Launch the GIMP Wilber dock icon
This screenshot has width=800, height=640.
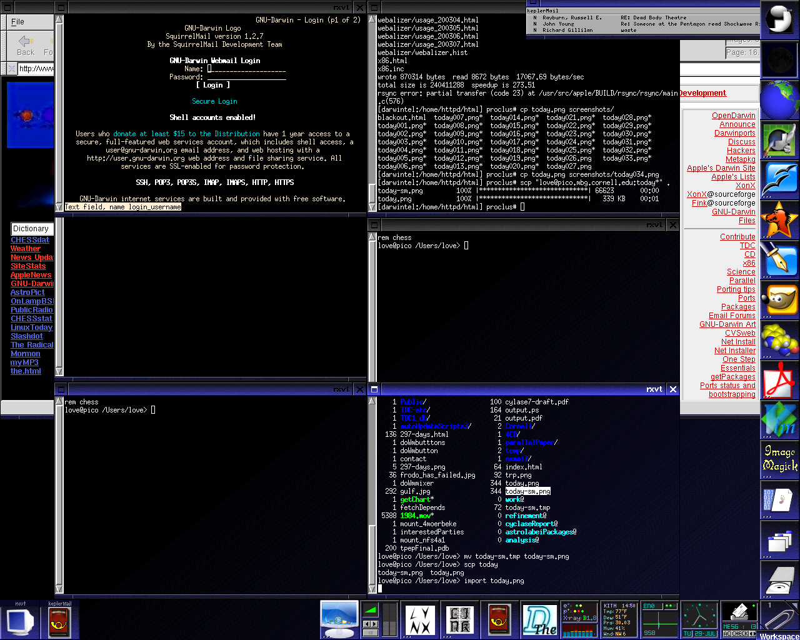coord(779,300)
